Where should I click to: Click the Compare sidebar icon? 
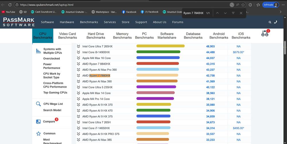[38, 121]
